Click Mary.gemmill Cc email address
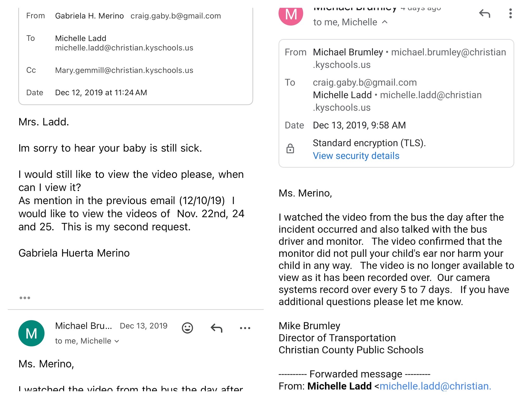 point(124,70)
